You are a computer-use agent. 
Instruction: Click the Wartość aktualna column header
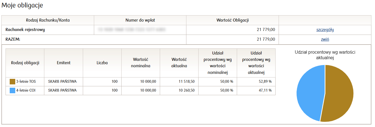(x=179, y=63)
